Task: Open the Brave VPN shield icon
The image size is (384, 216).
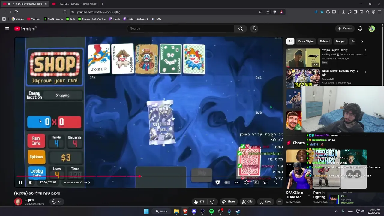Action: tap(373, 12)
